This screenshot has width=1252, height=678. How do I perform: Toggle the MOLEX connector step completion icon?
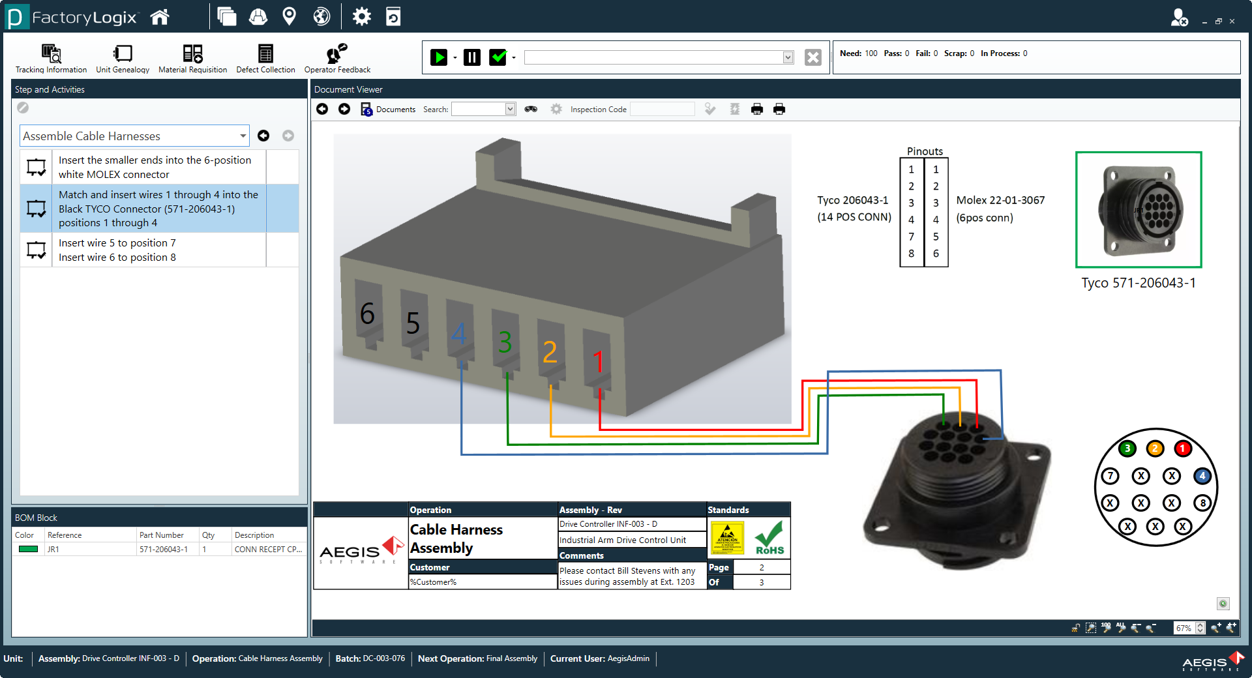pos(36,167)
